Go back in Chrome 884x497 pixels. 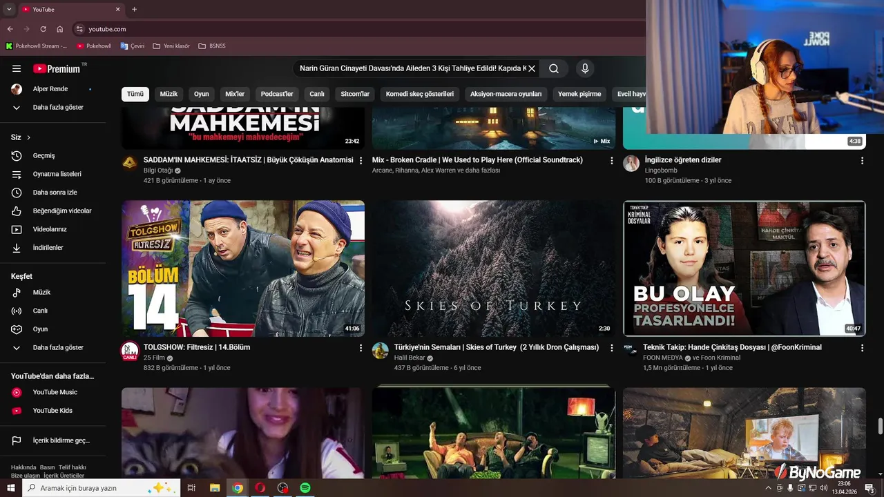click(x=10, y=29)
